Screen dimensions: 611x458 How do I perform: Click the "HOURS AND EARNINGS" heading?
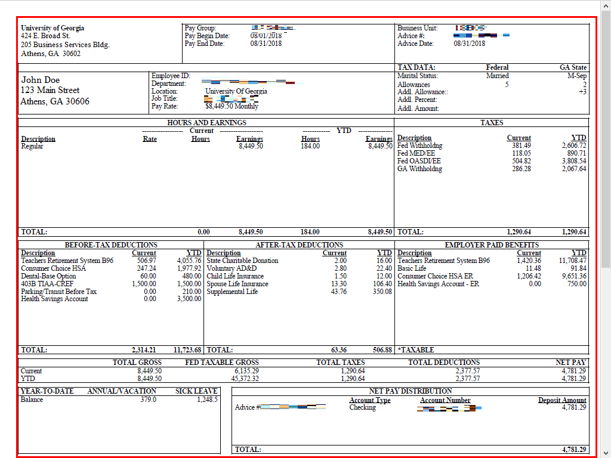click(x=206, y=123)
